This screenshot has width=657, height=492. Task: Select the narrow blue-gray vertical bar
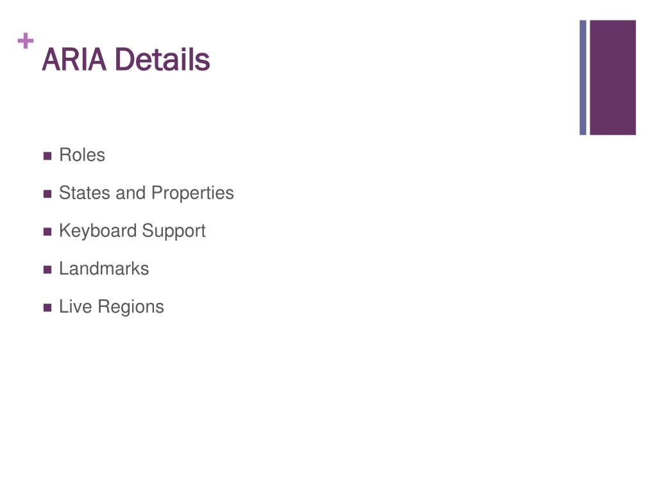point(583,78)
